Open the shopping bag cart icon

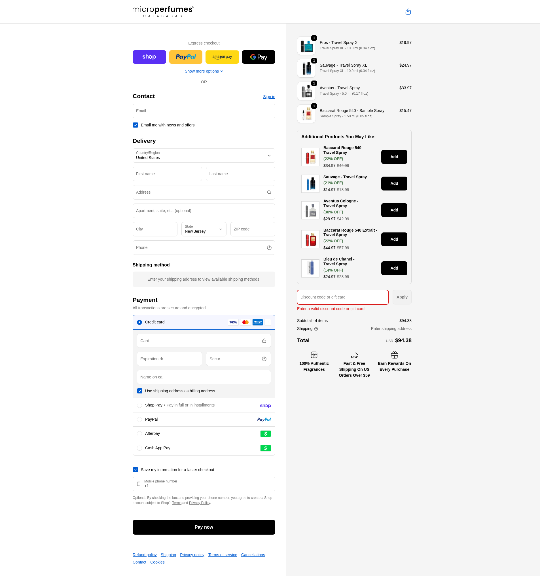[x=408, y=12]
